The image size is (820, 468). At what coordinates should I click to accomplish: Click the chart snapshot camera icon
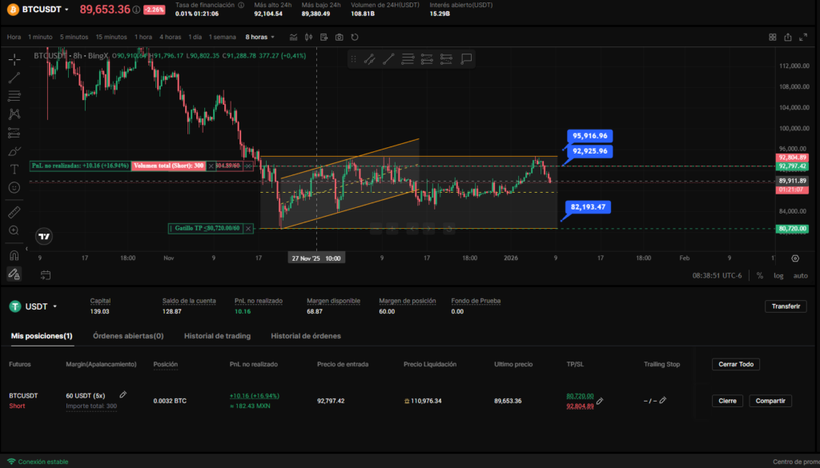point(340,37)
